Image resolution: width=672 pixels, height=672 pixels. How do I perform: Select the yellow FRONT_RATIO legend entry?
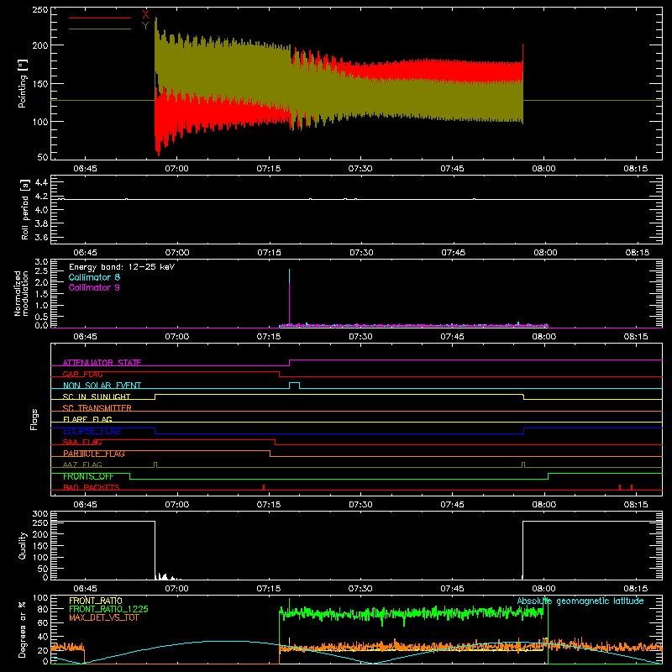click(x=96, y=601)
